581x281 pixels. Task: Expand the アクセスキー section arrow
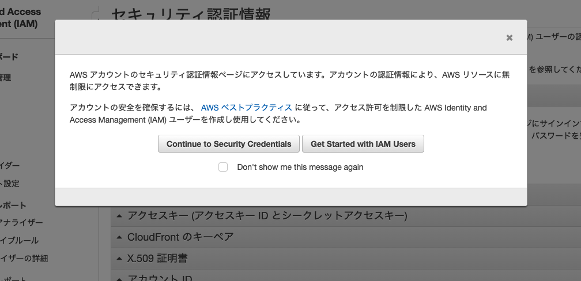click(119, 216)
